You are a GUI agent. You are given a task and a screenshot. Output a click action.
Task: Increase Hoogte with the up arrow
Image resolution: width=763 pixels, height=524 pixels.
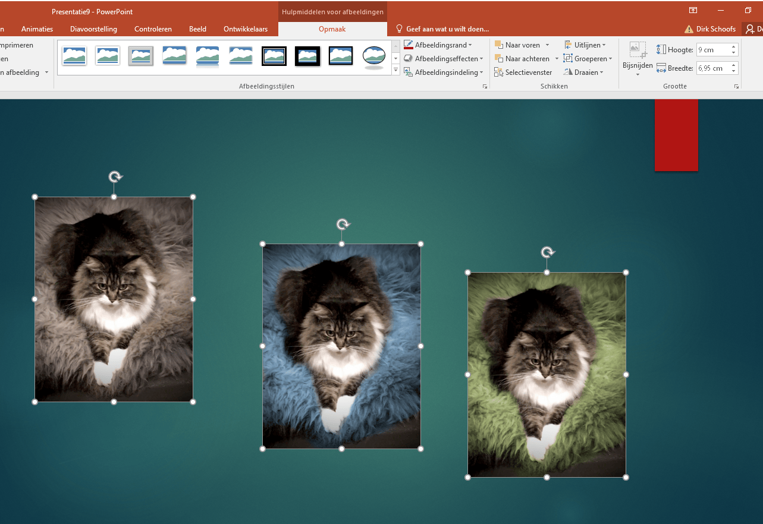(x=734, y=47)
